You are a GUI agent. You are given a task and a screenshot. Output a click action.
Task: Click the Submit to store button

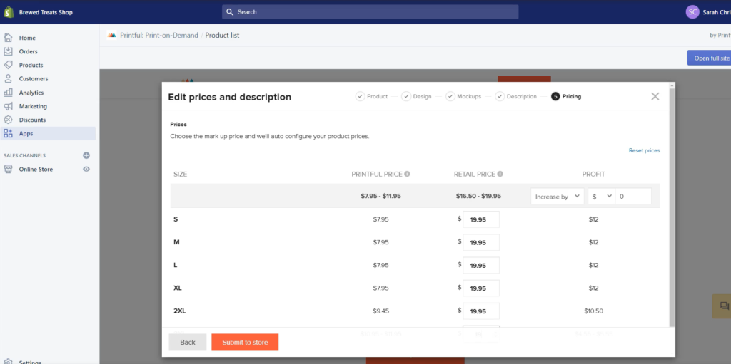coord(245,342)
